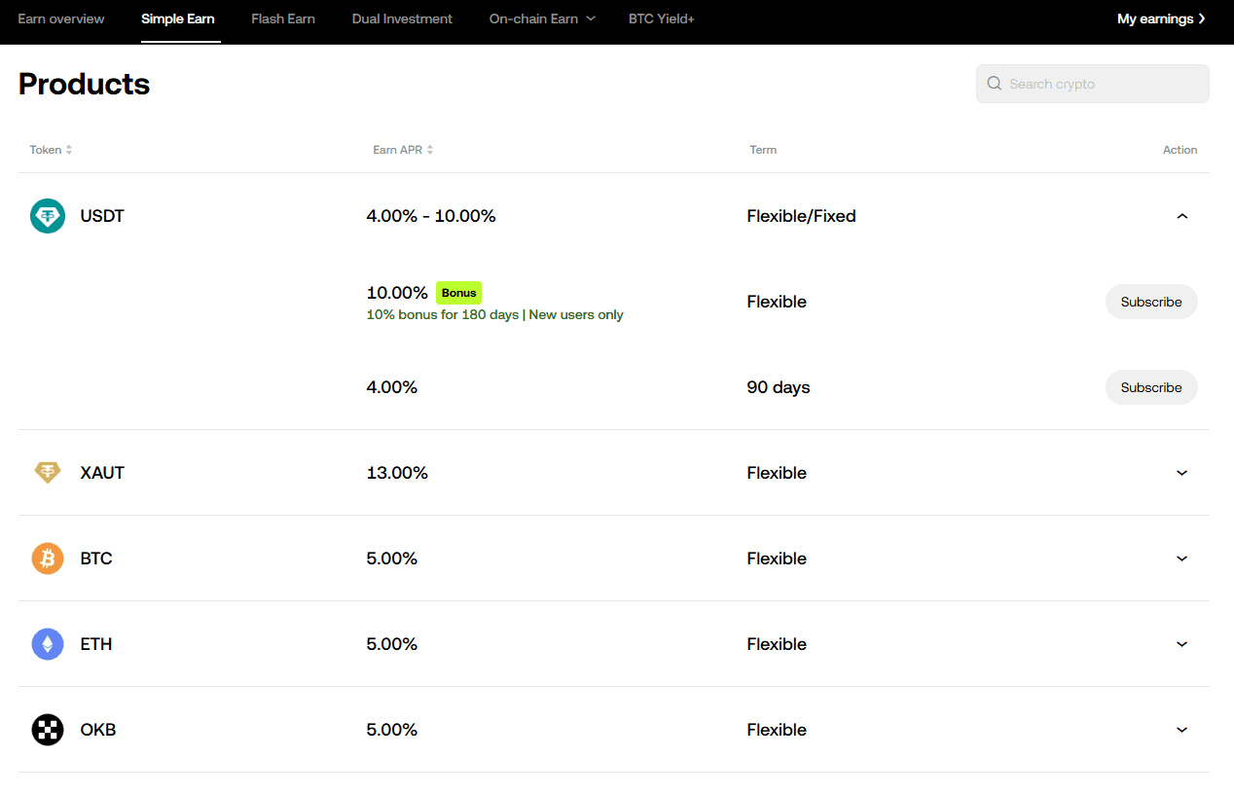Screen dimensions: 1234x794
Task: Open the On-chain Earn dropdown
Action: click(x=542, y=18)
